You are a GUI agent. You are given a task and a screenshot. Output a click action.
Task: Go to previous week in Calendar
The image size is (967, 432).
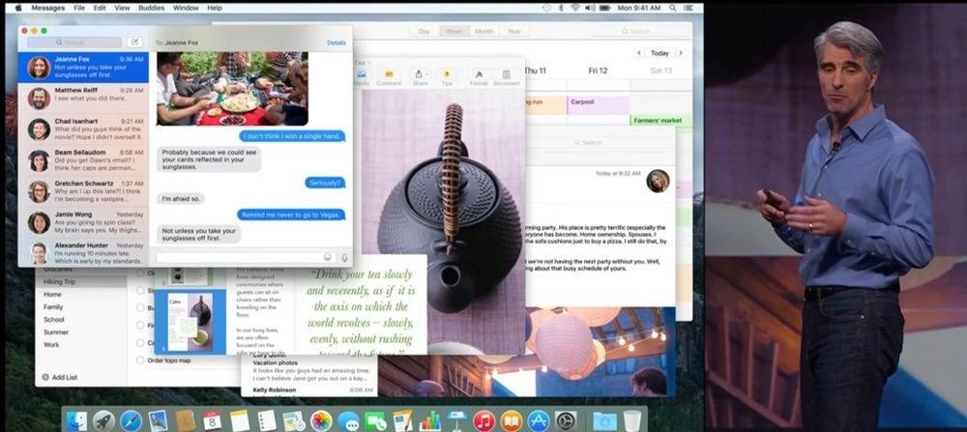(639, 53)
